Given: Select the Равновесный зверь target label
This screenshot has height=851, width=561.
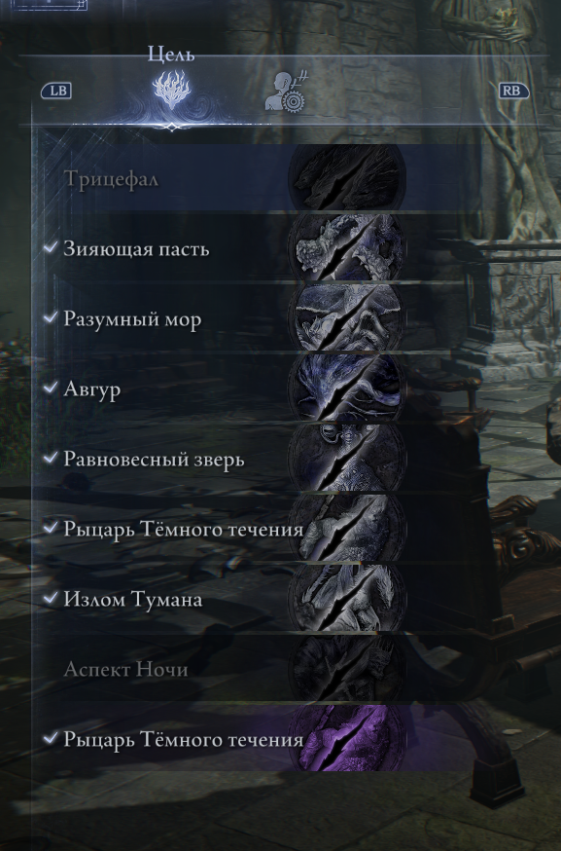Looking at the screenshot, I should pyautogui.click(x=154, y=460).
